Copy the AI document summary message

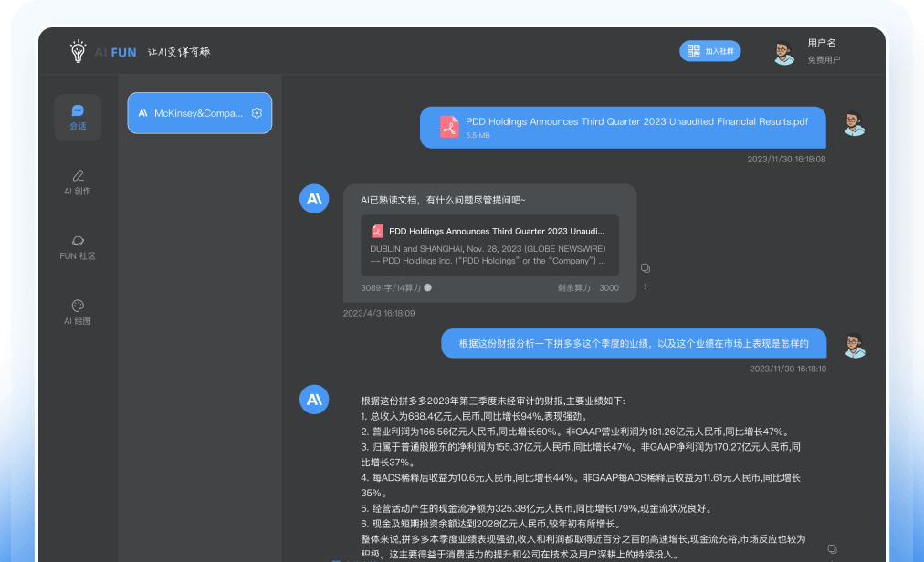click(x=646, y=267)
